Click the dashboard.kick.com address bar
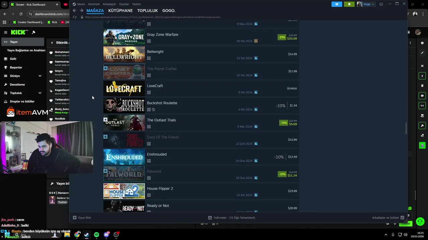 pyautogui.click(x=49, y=14)
